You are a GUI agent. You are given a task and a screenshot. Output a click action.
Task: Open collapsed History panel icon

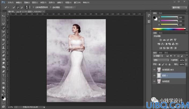coord(149,15)
